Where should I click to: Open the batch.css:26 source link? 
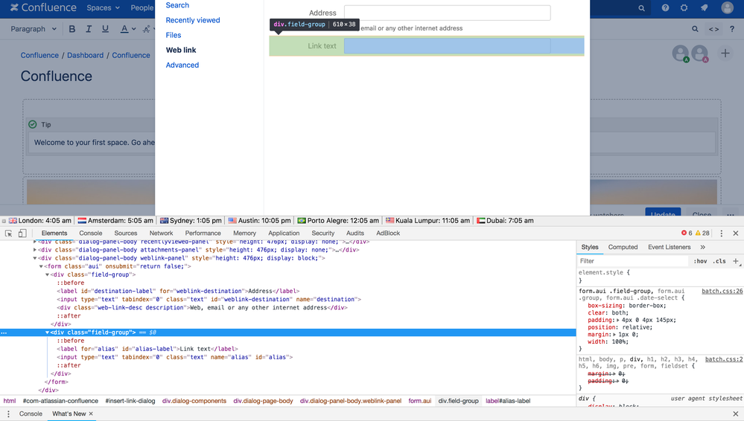pyautogui.click(x=722, y=291)
